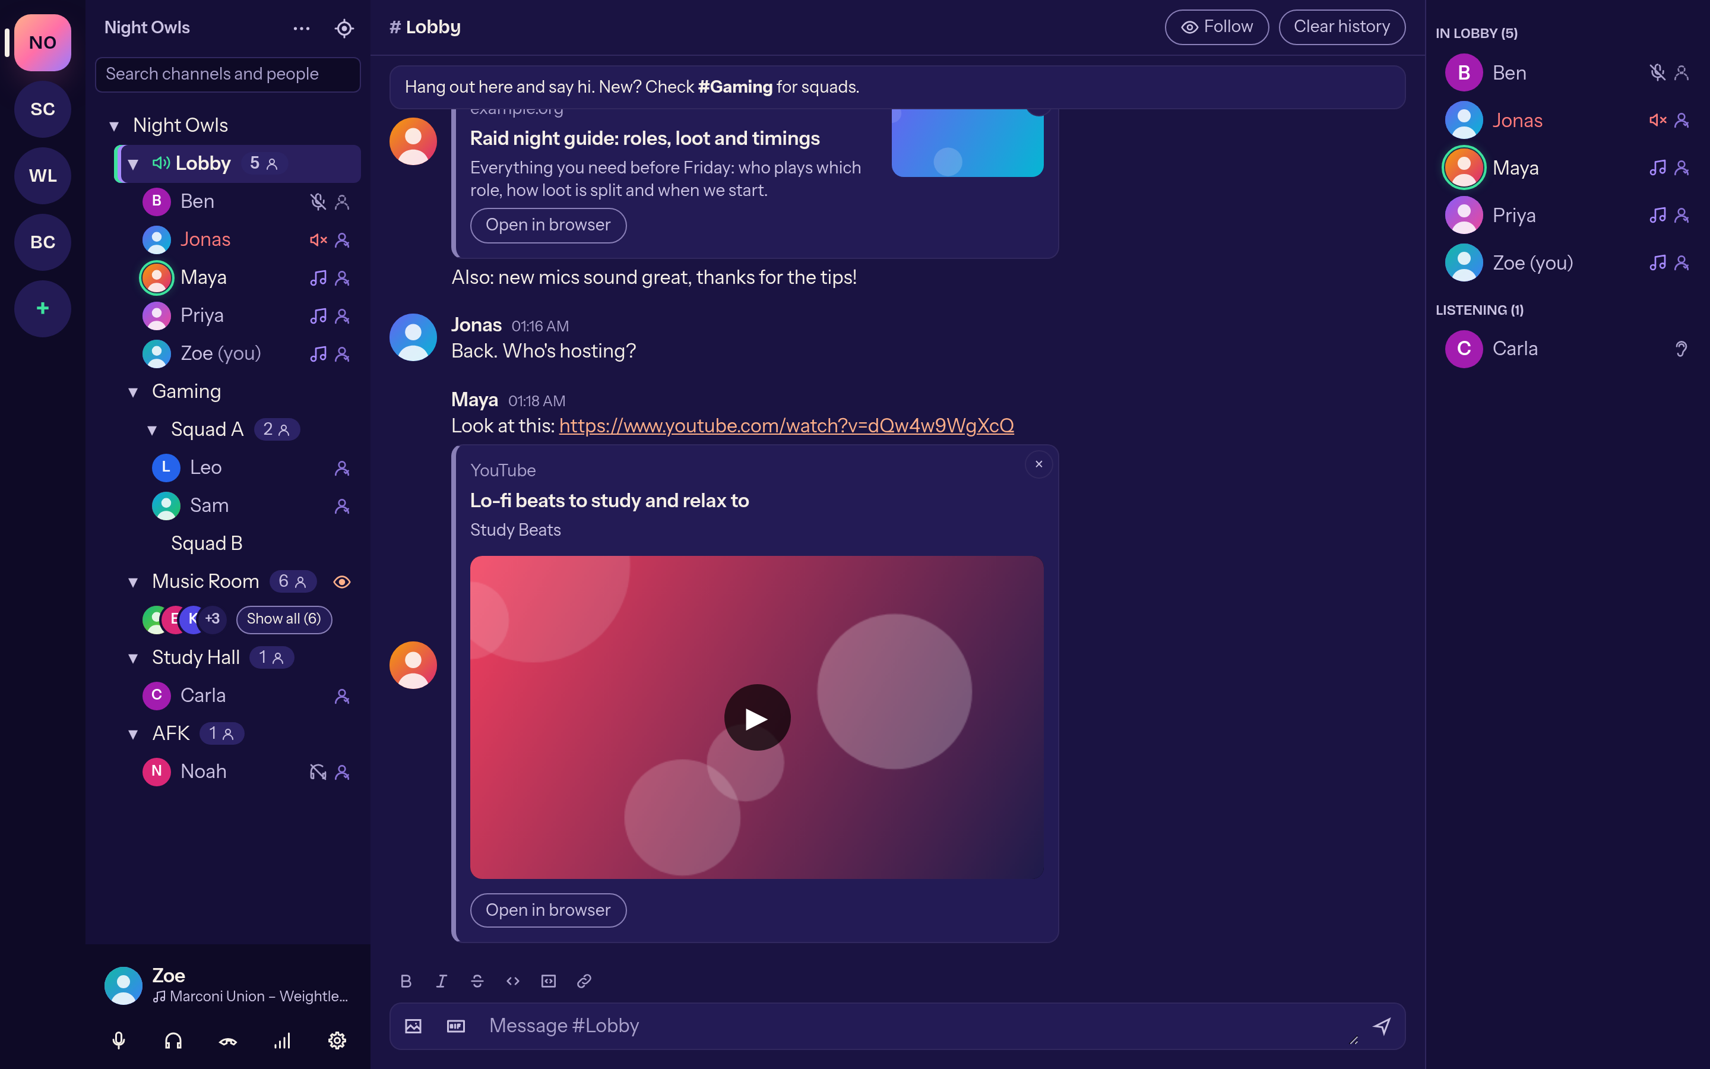
Task: Open the GIF picker
Action: click(x=456, y=1026)
